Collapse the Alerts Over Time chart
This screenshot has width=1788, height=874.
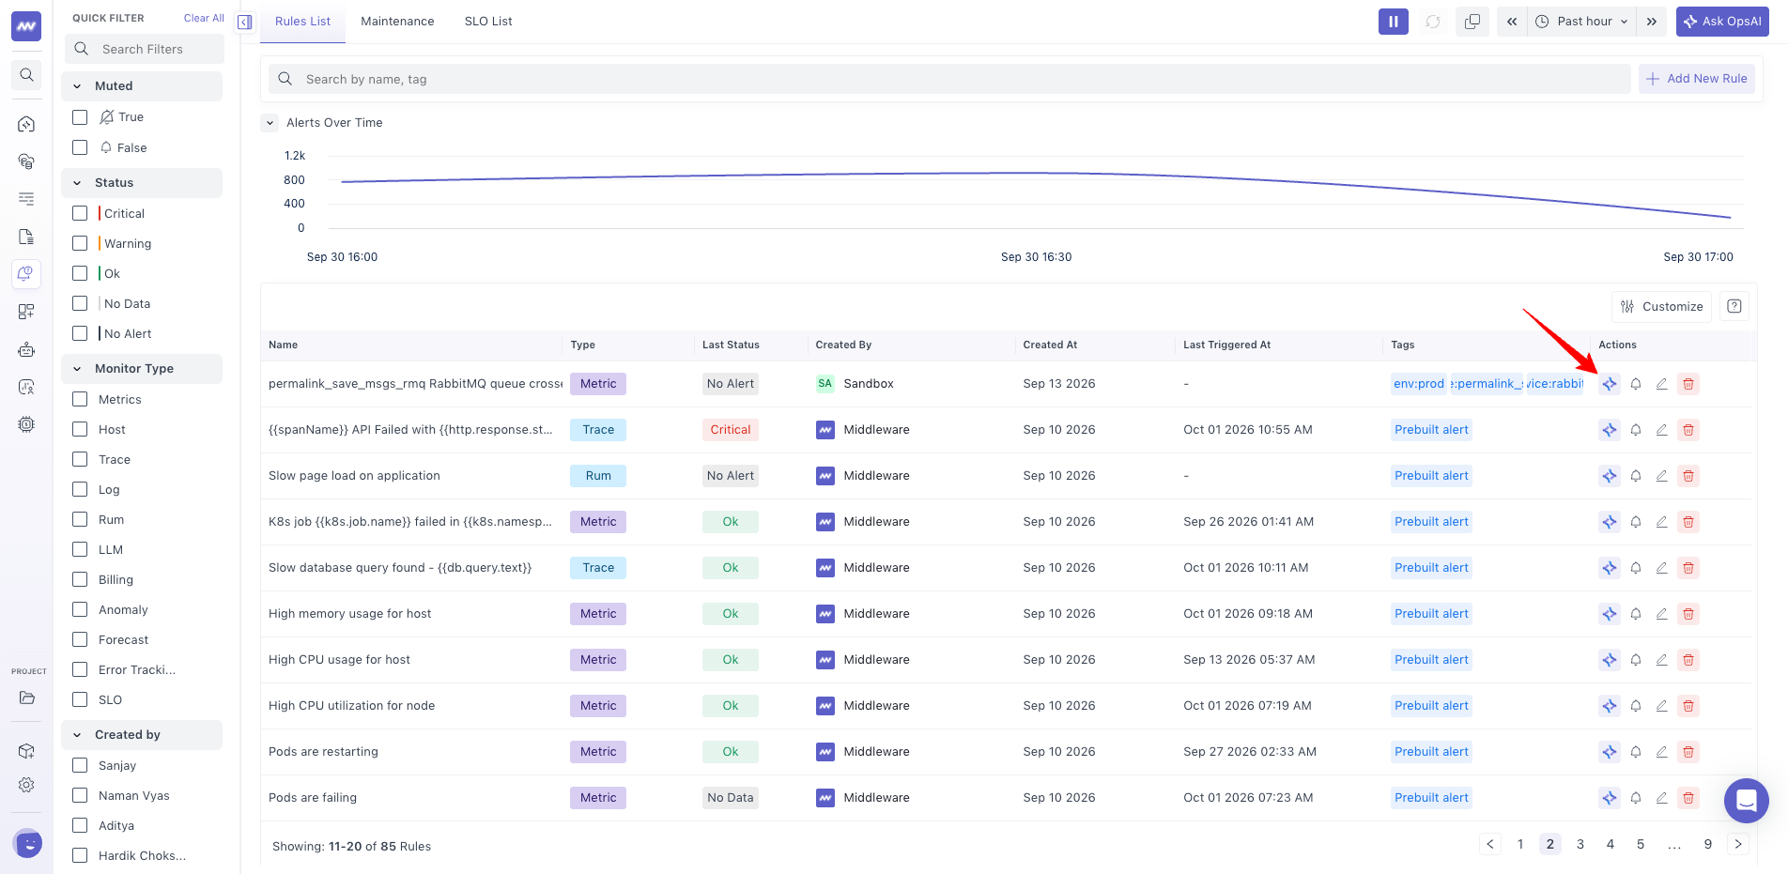(x=270, y=123)
